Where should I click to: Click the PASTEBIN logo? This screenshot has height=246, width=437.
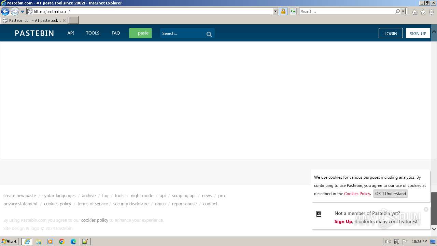tap(34, 33)
